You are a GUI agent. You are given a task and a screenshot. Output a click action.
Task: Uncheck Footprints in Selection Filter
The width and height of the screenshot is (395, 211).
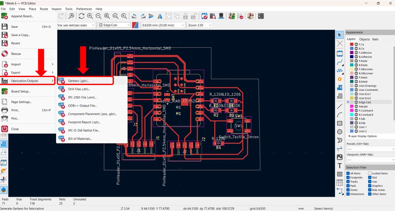click(x=348, y=177)
